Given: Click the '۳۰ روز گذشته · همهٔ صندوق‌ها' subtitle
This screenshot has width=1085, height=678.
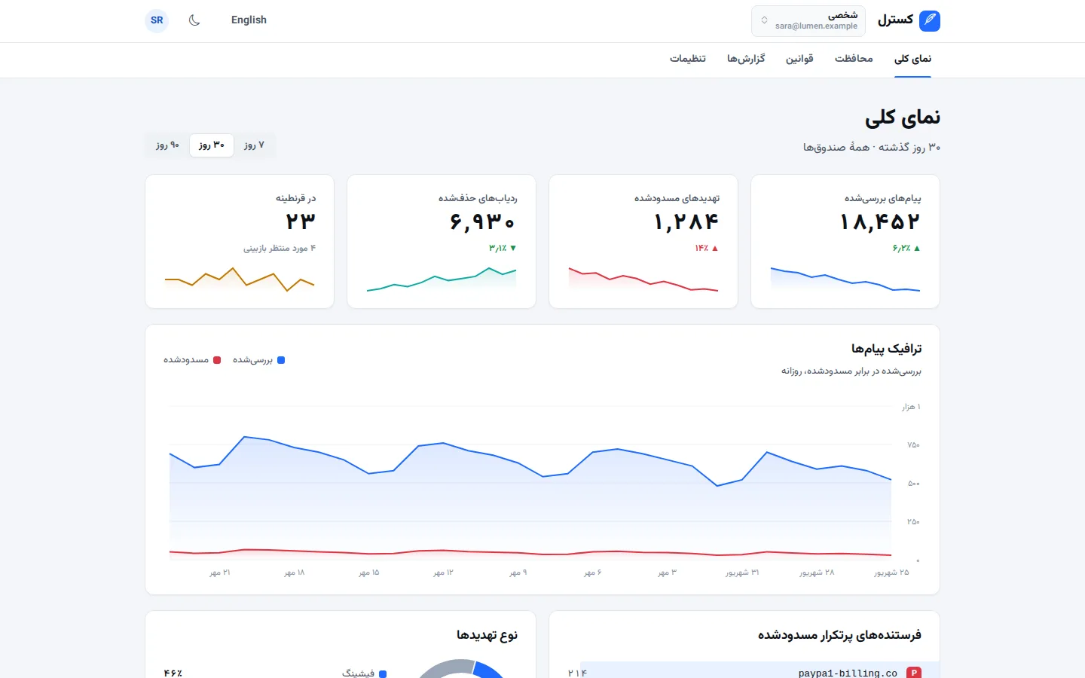Looking at the screenshot, I should coord(872,148).
